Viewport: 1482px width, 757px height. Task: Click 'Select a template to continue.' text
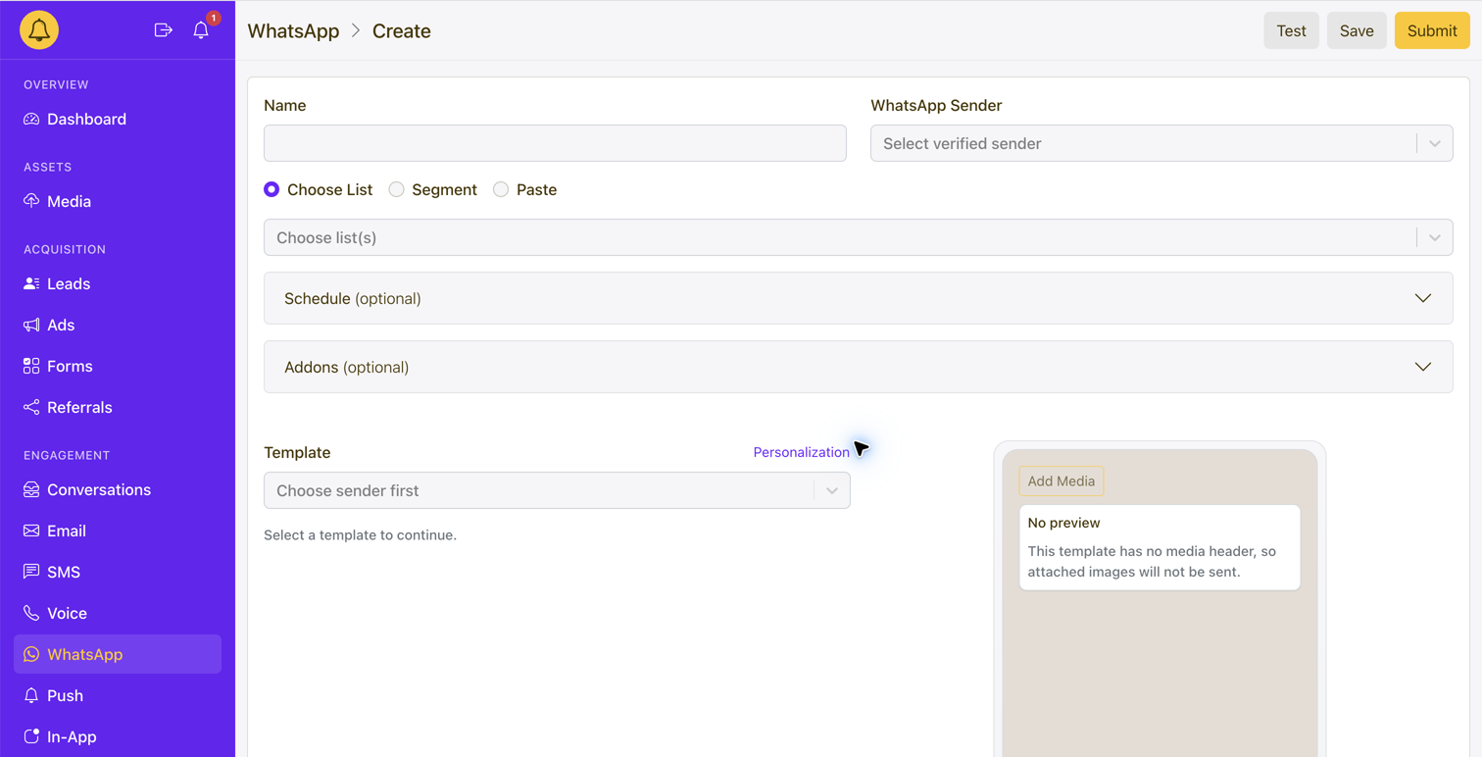360,535
